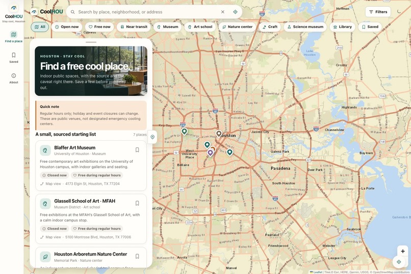
Task: Click Free during regular hours on Glassell card
Action: click(97, 229)
